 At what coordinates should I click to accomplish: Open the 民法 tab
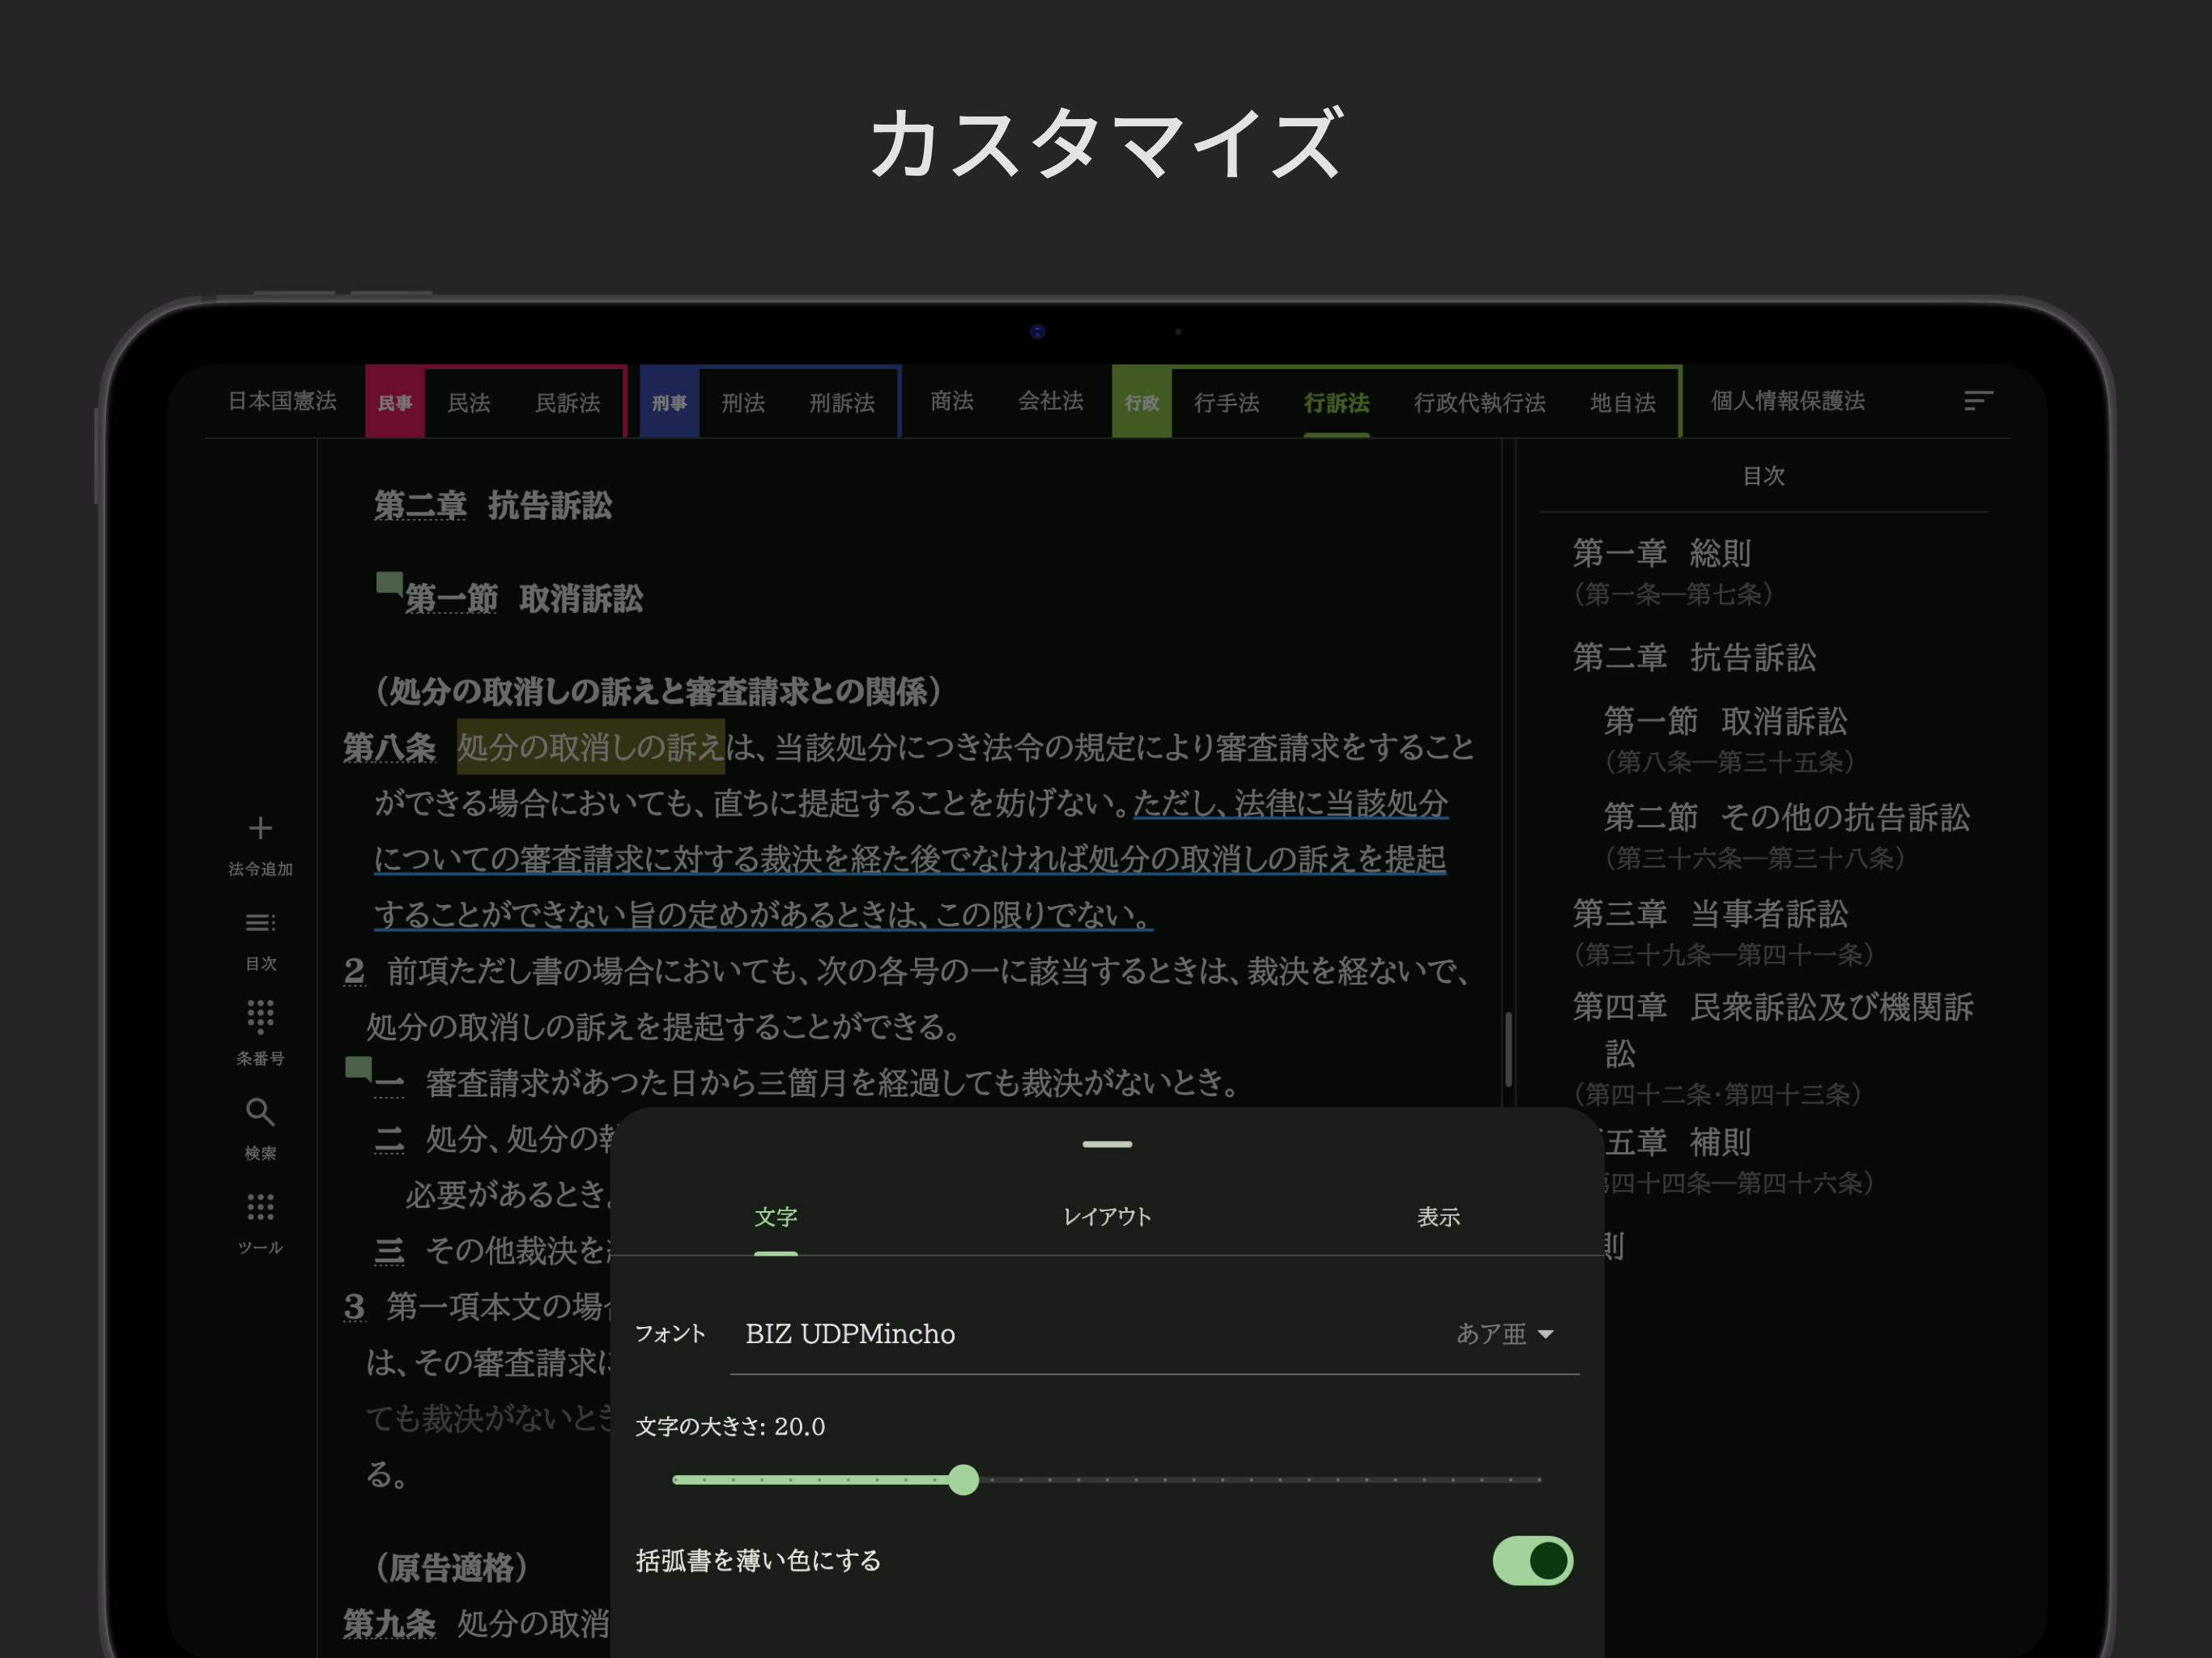[x=468, y=403]
